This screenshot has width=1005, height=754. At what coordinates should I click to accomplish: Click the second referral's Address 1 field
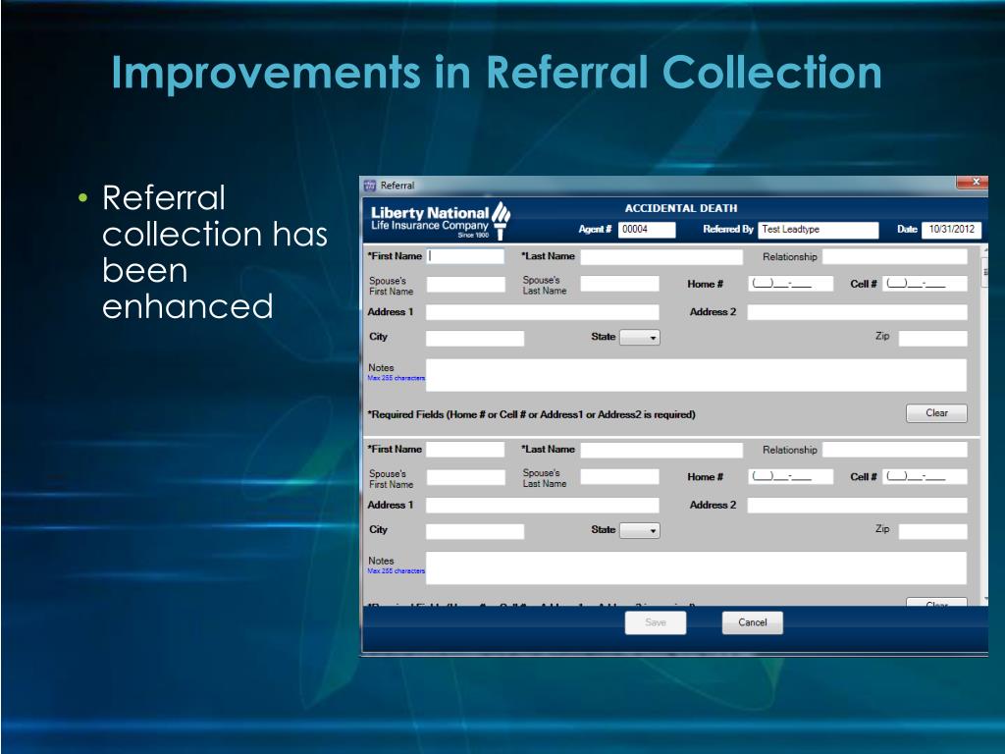(542, 506)
